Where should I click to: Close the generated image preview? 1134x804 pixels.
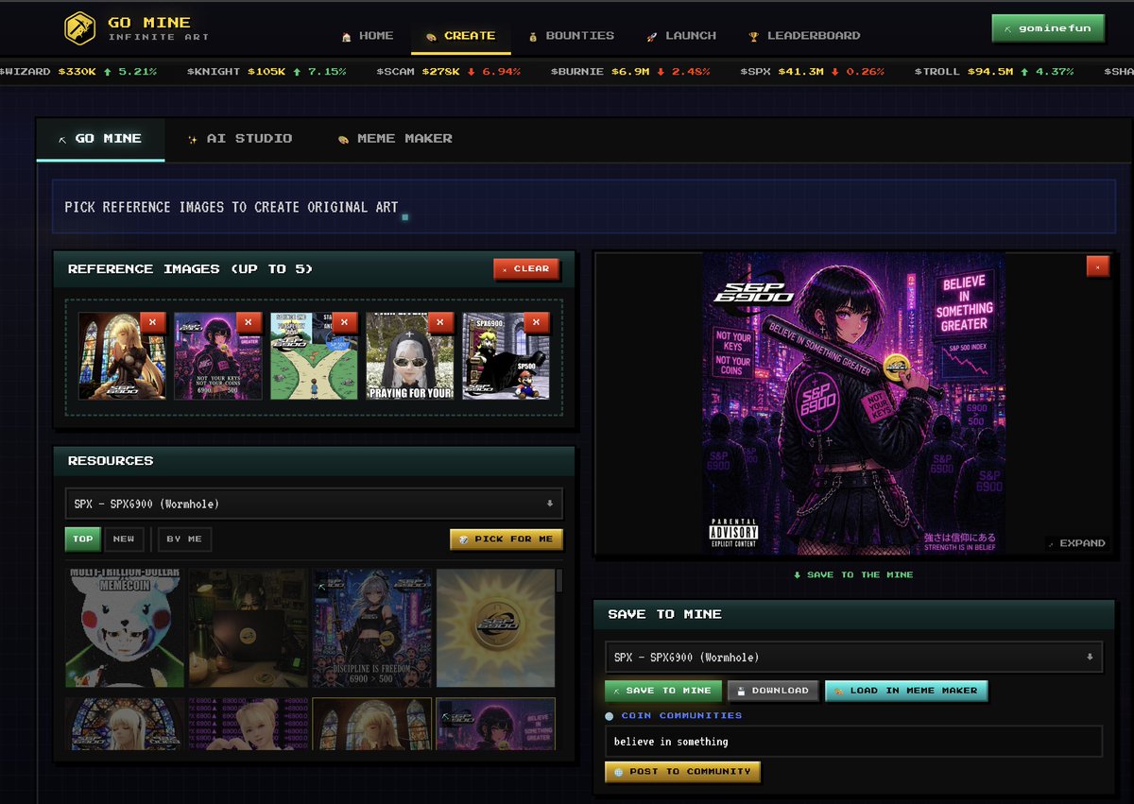(x=1097, y=267)
